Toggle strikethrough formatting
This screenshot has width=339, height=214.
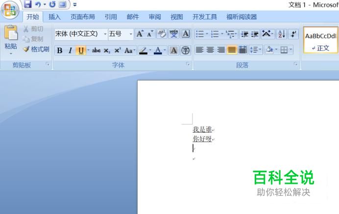click(96, 51)
